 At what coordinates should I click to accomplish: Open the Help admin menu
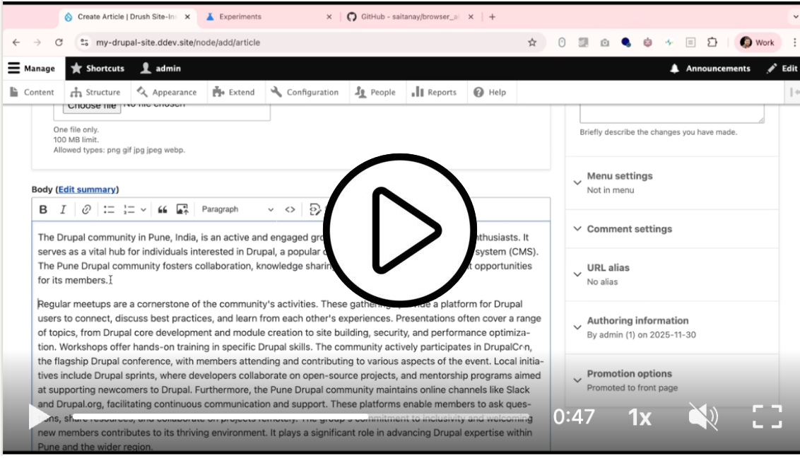pos(490,93)
